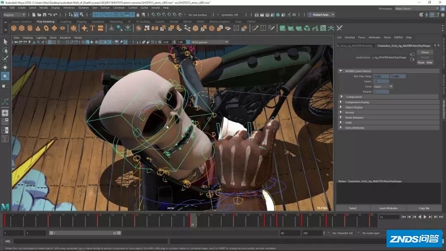The width and height of the screenshot is (446, 251).
Task: Select the Poly Sphere shelf icon
Action: (13, 28)
